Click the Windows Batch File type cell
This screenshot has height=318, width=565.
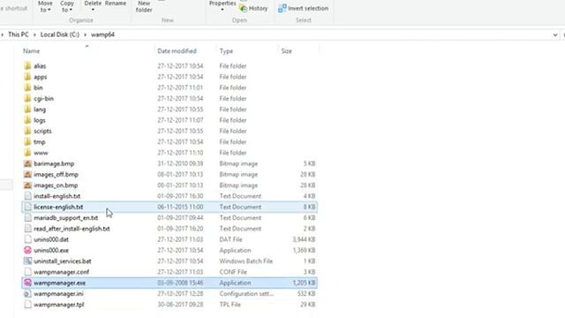246,261
